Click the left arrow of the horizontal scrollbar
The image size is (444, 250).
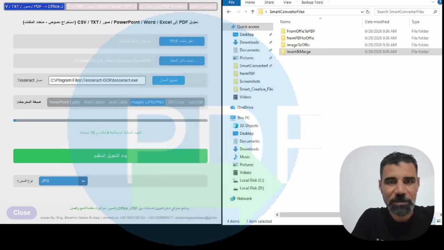tap(277, 215)
